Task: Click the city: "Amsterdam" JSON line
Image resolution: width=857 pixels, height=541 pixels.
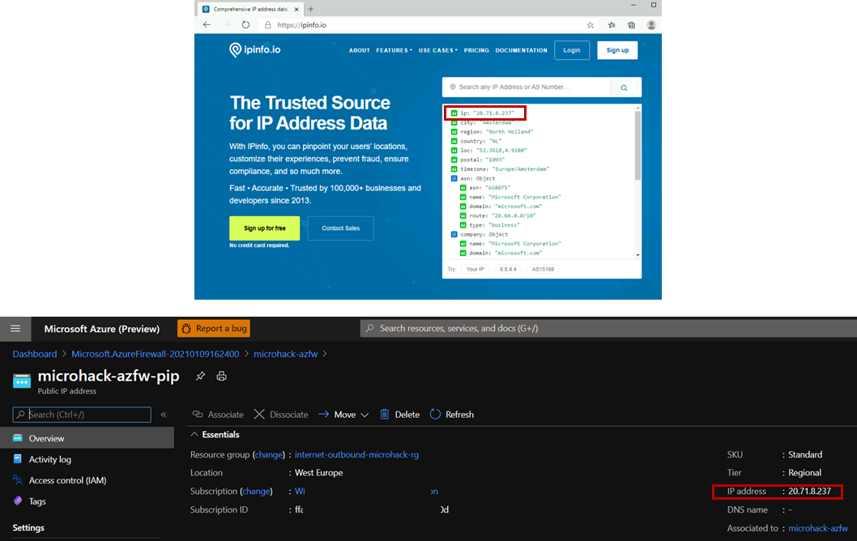Action: [481, 122]
